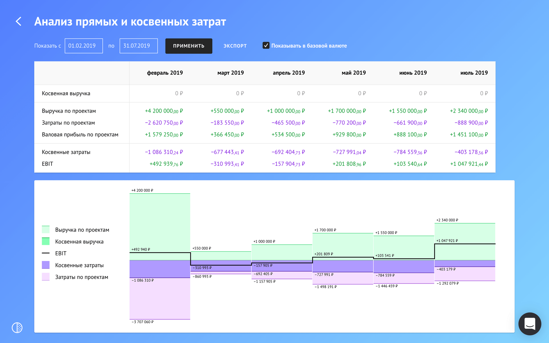
Task: Click the EBIT legend line marker
Action: tap(46, 253)
